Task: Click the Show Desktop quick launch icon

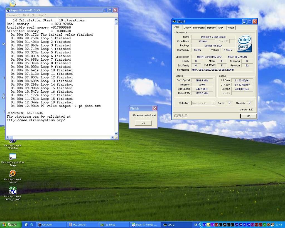Action: pyautogui.click(x=26, y=225)
